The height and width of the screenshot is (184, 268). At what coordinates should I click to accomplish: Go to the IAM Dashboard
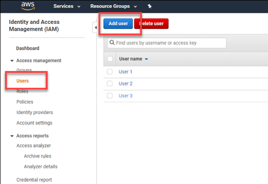pos(28,48)
